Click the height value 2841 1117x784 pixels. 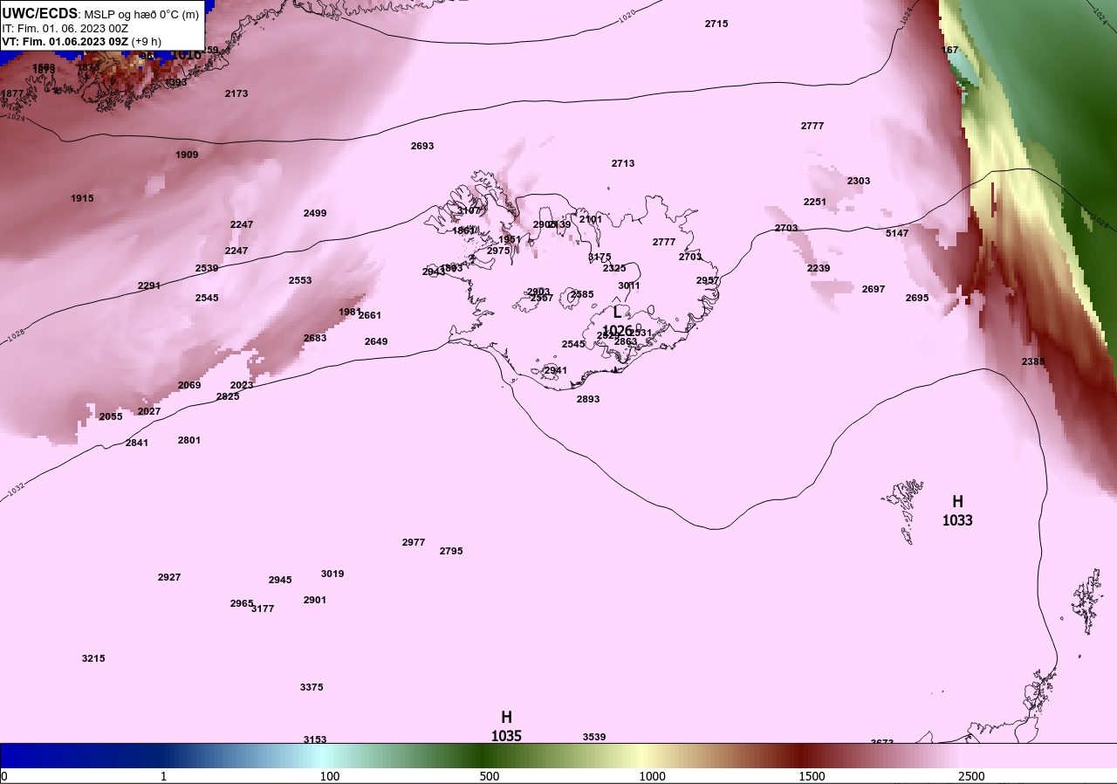point(137,443)
